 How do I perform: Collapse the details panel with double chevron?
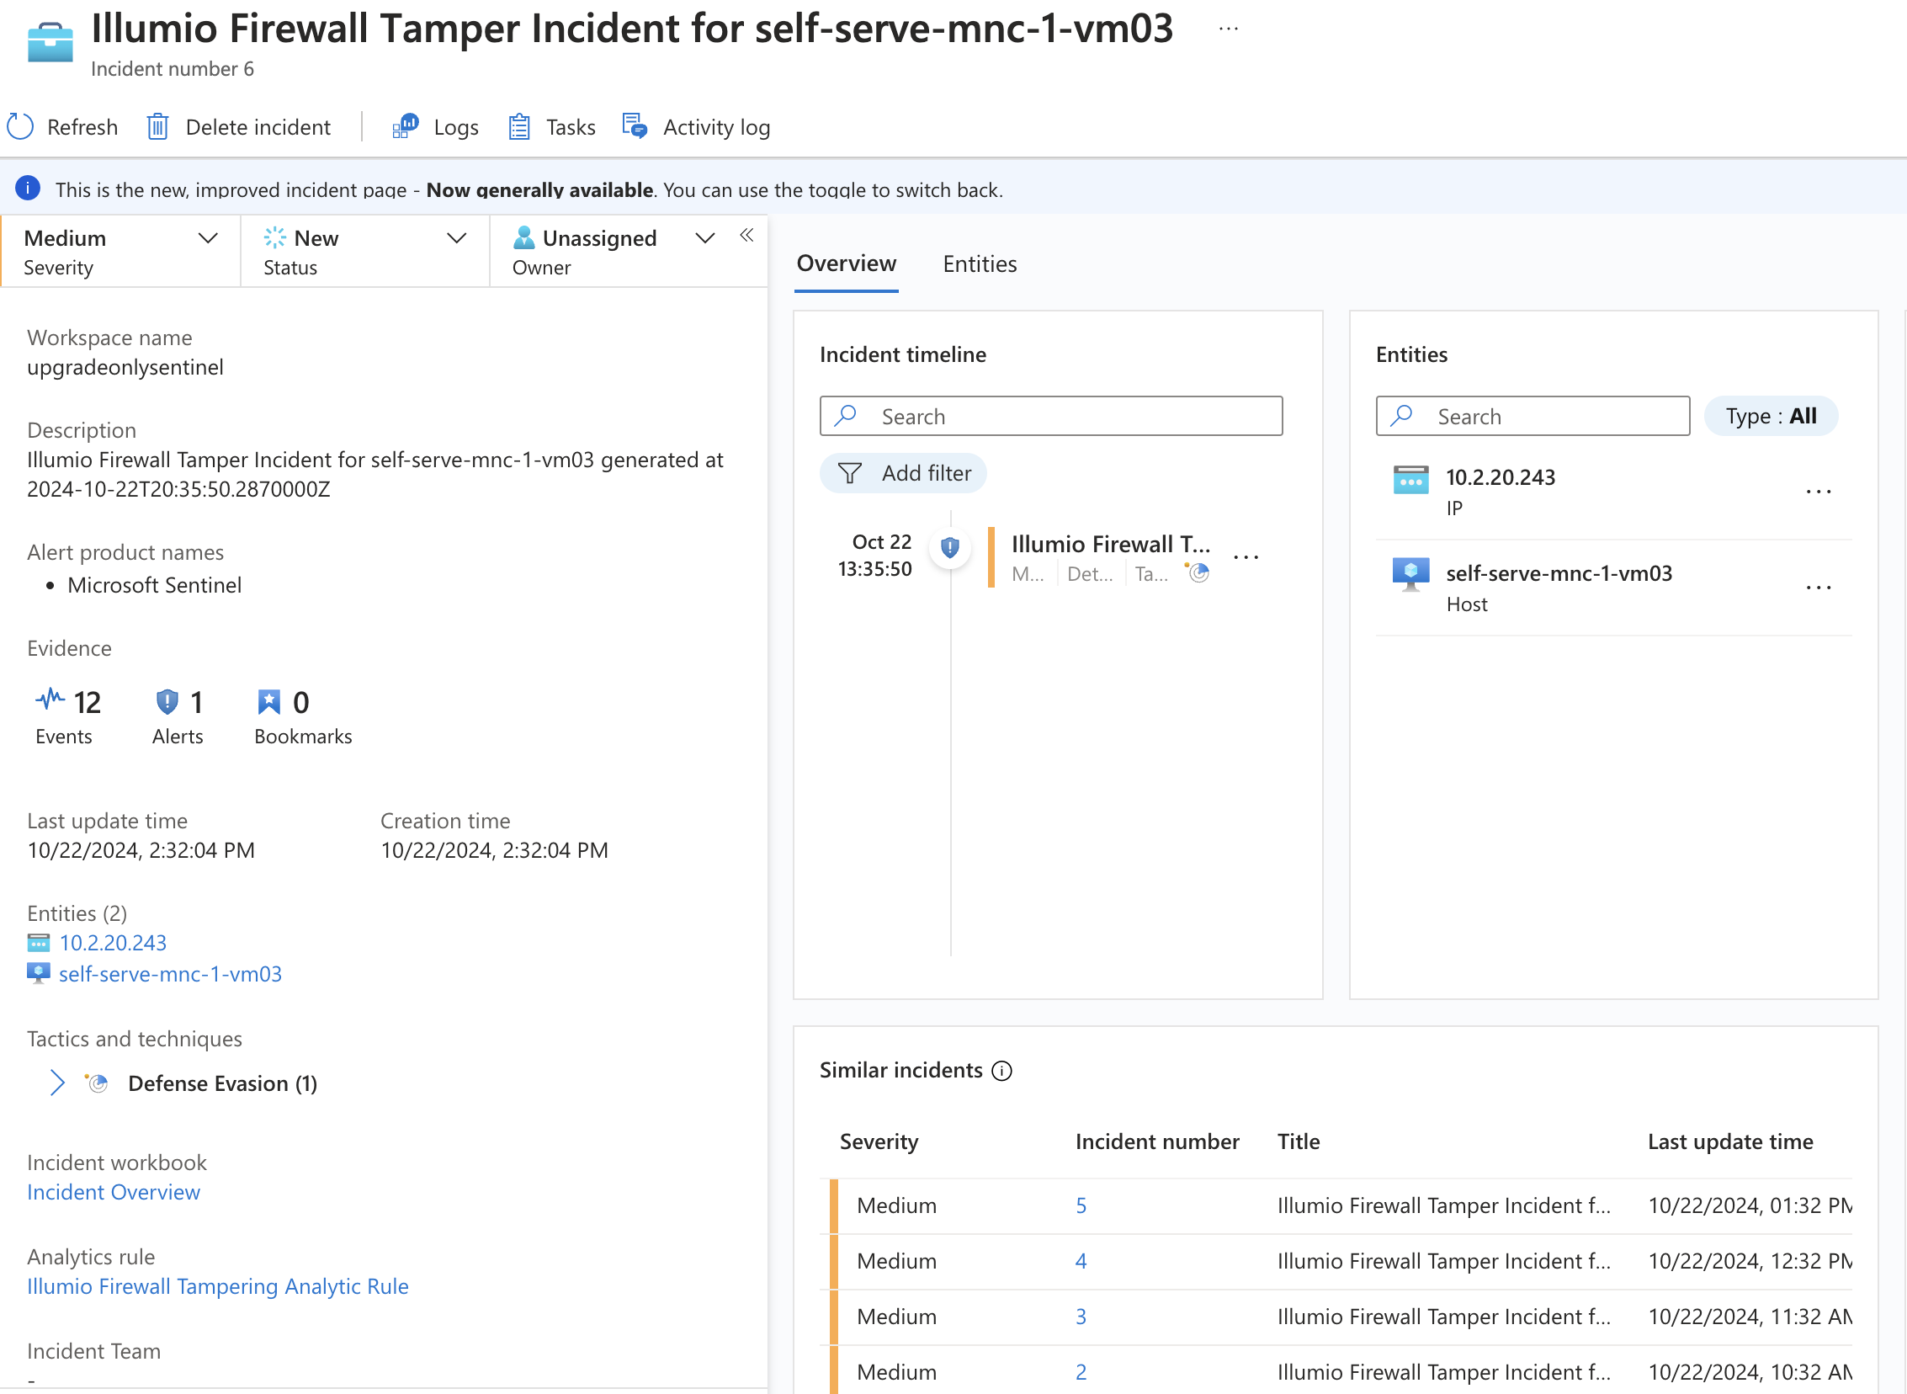point(746,236)
